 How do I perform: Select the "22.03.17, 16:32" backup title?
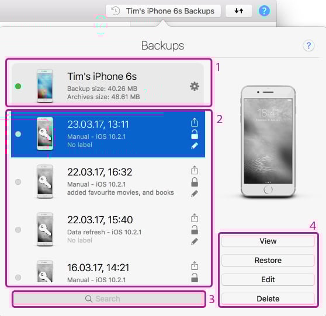click(x=99, y=172)
